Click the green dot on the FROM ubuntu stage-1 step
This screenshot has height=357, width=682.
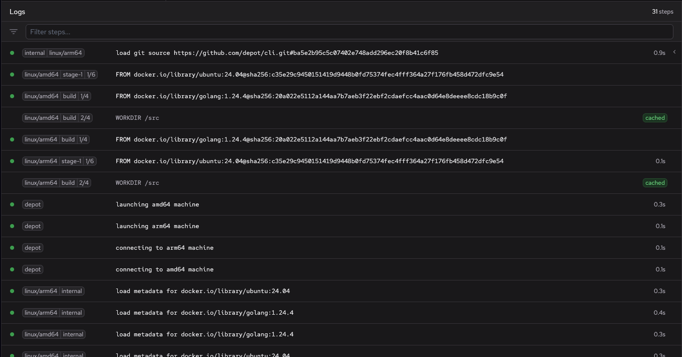(12, 74)
